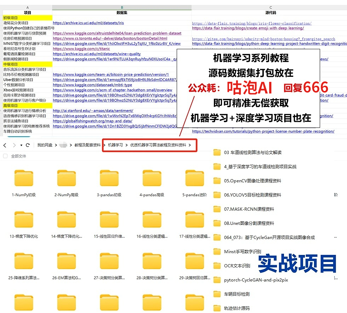
Task: Open folder 07.MASK-RCNN课程资料
Action: tap(244, 209)
